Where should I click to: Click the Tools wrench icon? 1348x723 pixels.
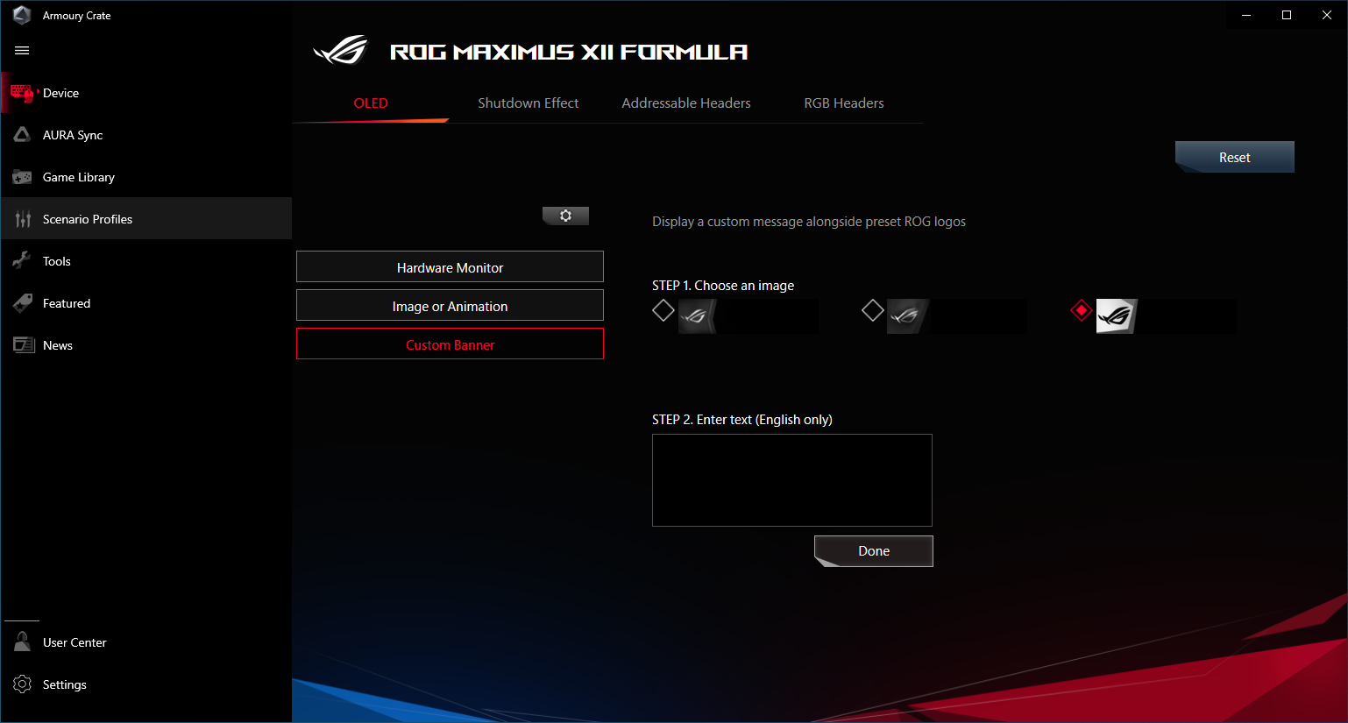click(22, 260)
